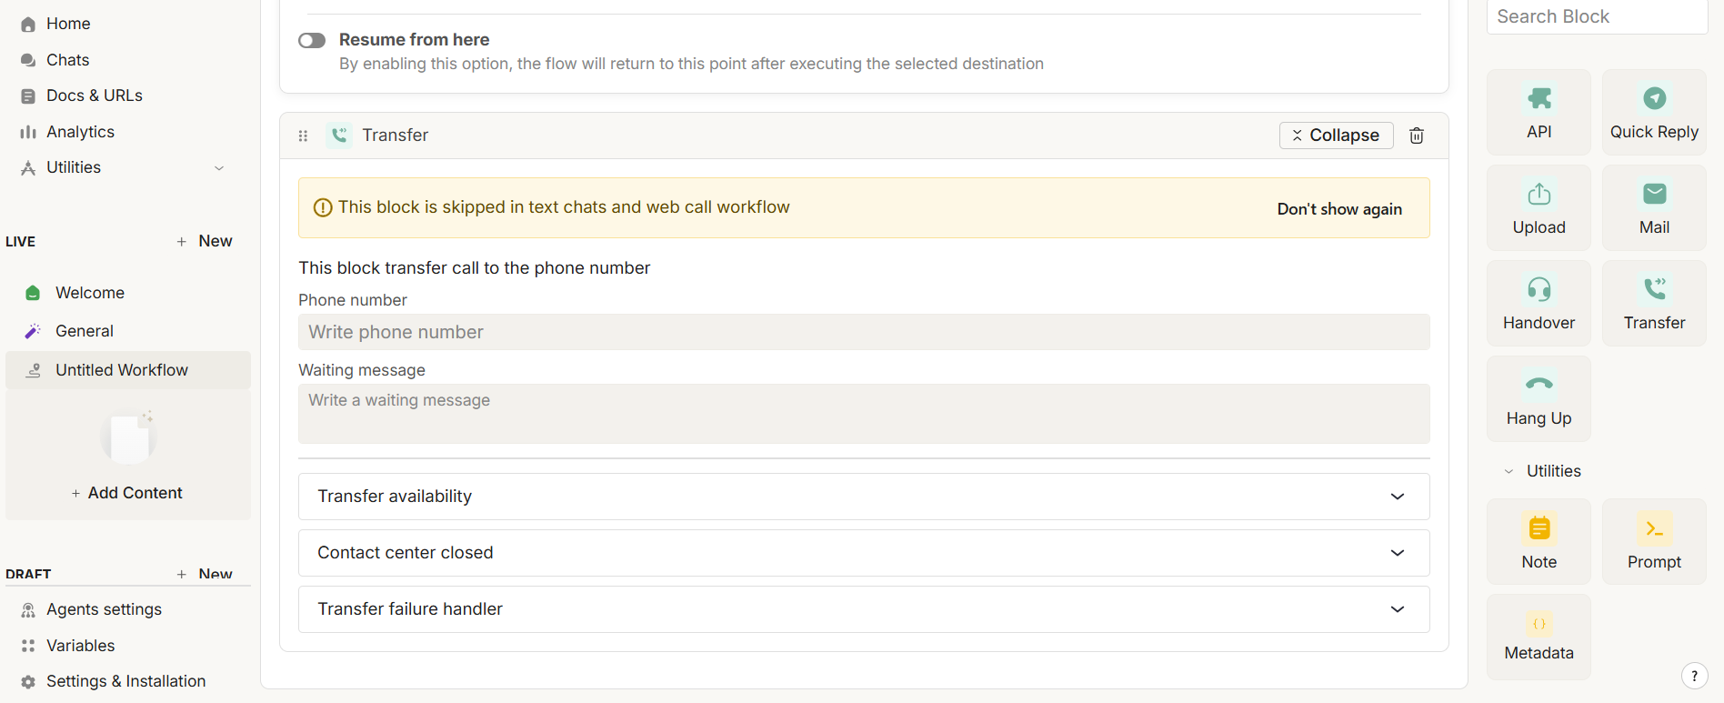Viewport: 1724px width, 703px height.
Task: Add the Handover block
Action: (x=1539, y=303)
